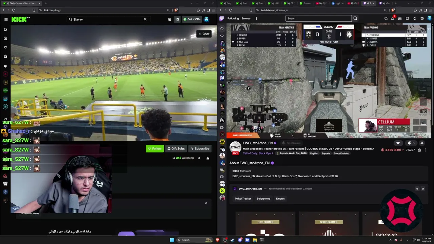
Task: Switch to the Skelyy Stream tab
Action: pos(21,3)
